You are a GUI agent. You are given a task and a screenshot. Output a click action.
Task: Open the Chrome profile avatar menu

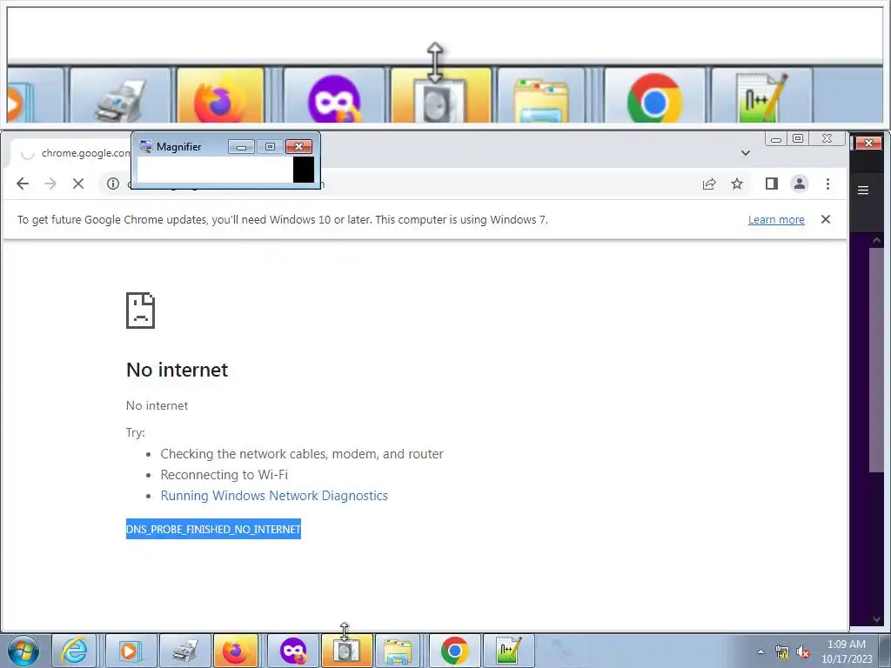coord(800,184)
